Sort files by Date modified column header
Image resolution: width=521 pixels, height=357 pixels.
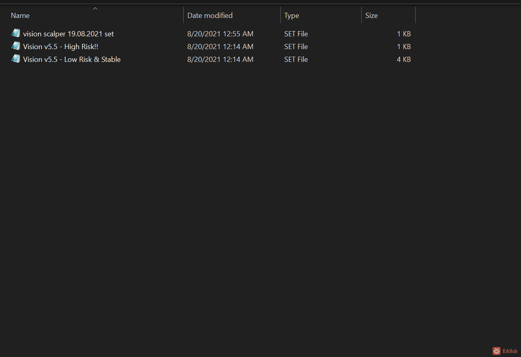210,16
